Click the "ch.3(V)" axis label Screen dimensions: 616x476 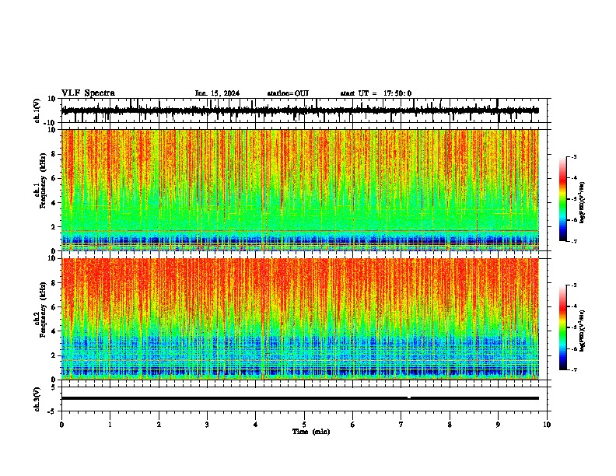[37, 399]
